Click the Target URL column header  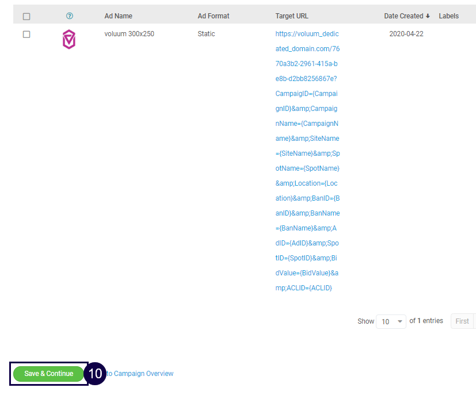pyautogui.click(x=292, y=16)
